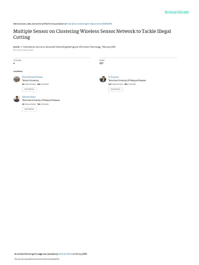Viewport: 199px width, 265px height.
Task: Click N. Suryana's 137 publications stat
Action: pyautogui.click(x=116, y=84)
